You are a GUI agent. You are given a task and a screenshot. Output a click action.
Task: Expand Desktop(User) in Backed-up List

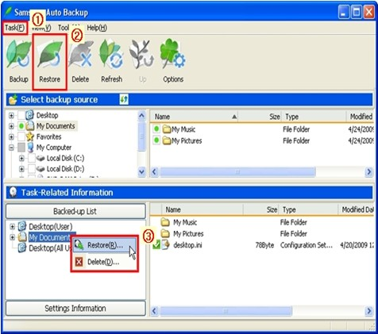[12, 227]
